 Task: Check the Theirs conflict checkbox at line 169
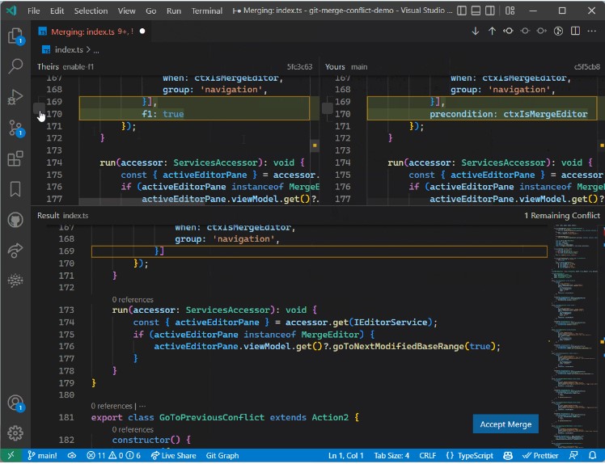tap(39, 108)
